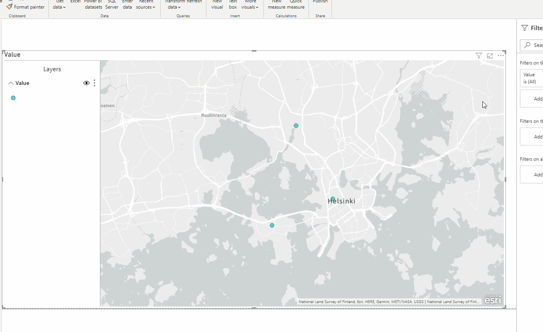Expand the Recent sources dropdown
543x332 pixels.
point(146,5)
